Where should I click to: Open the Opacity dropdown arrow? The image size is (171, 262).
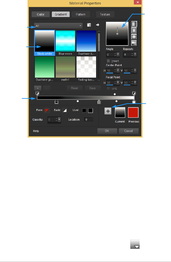(x=59, y=120)
